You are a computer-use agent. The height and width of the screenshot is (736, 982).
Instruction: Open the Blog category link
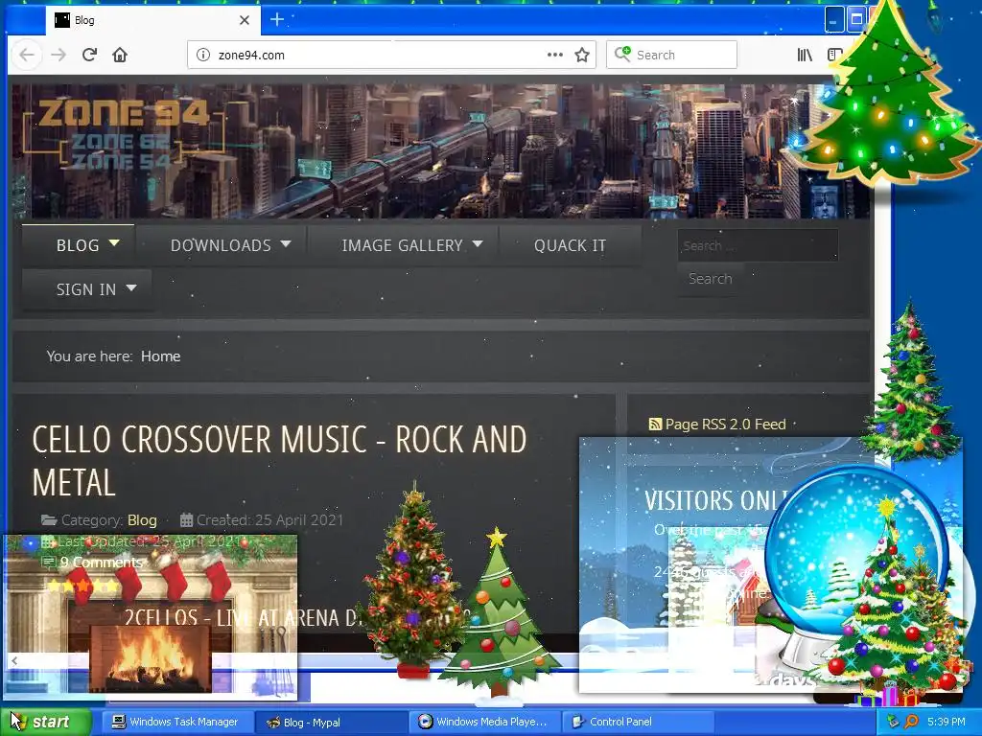coord(142,520)
